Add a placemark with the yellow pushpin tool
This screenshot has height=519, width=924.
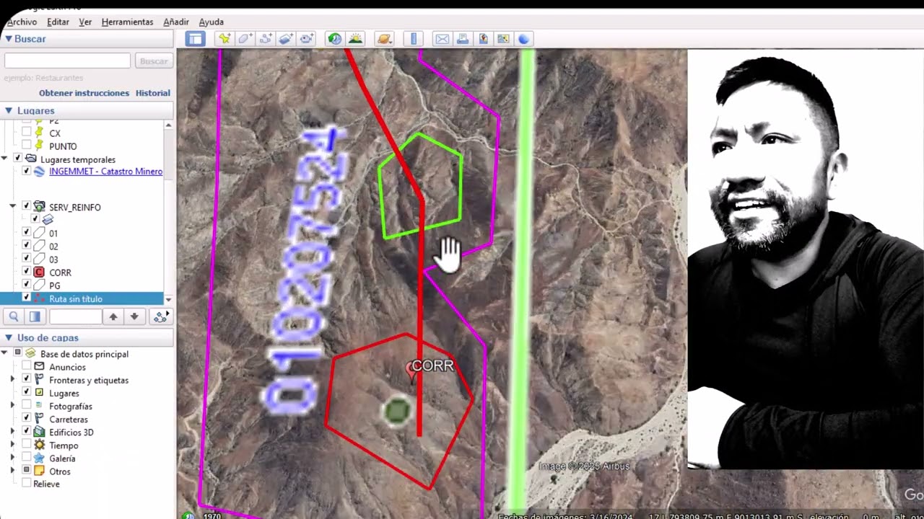click(x=225, y=39)
